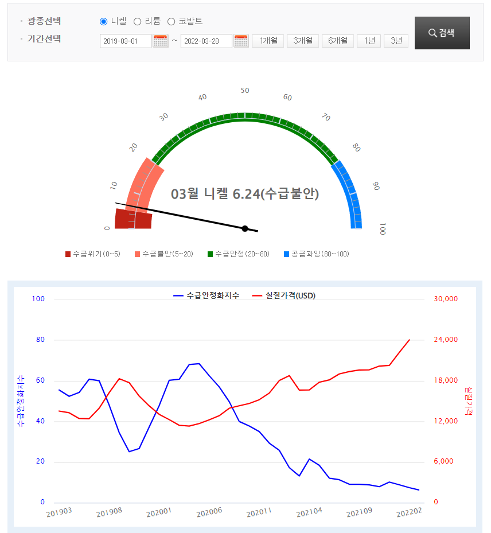Toggle the 실질가격(USD) red legend series
Viewport: 491px width, 533px height.
click(284, 295)
